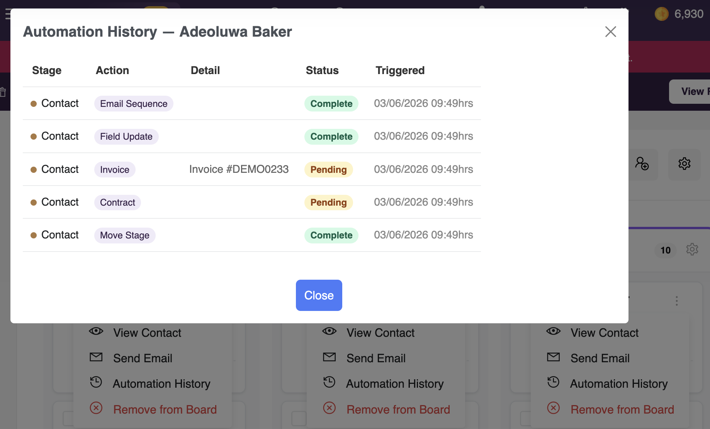This screenshot has height=429, width=710.
Task: Click Remove from Board in left menu
Action: point(165,409)
